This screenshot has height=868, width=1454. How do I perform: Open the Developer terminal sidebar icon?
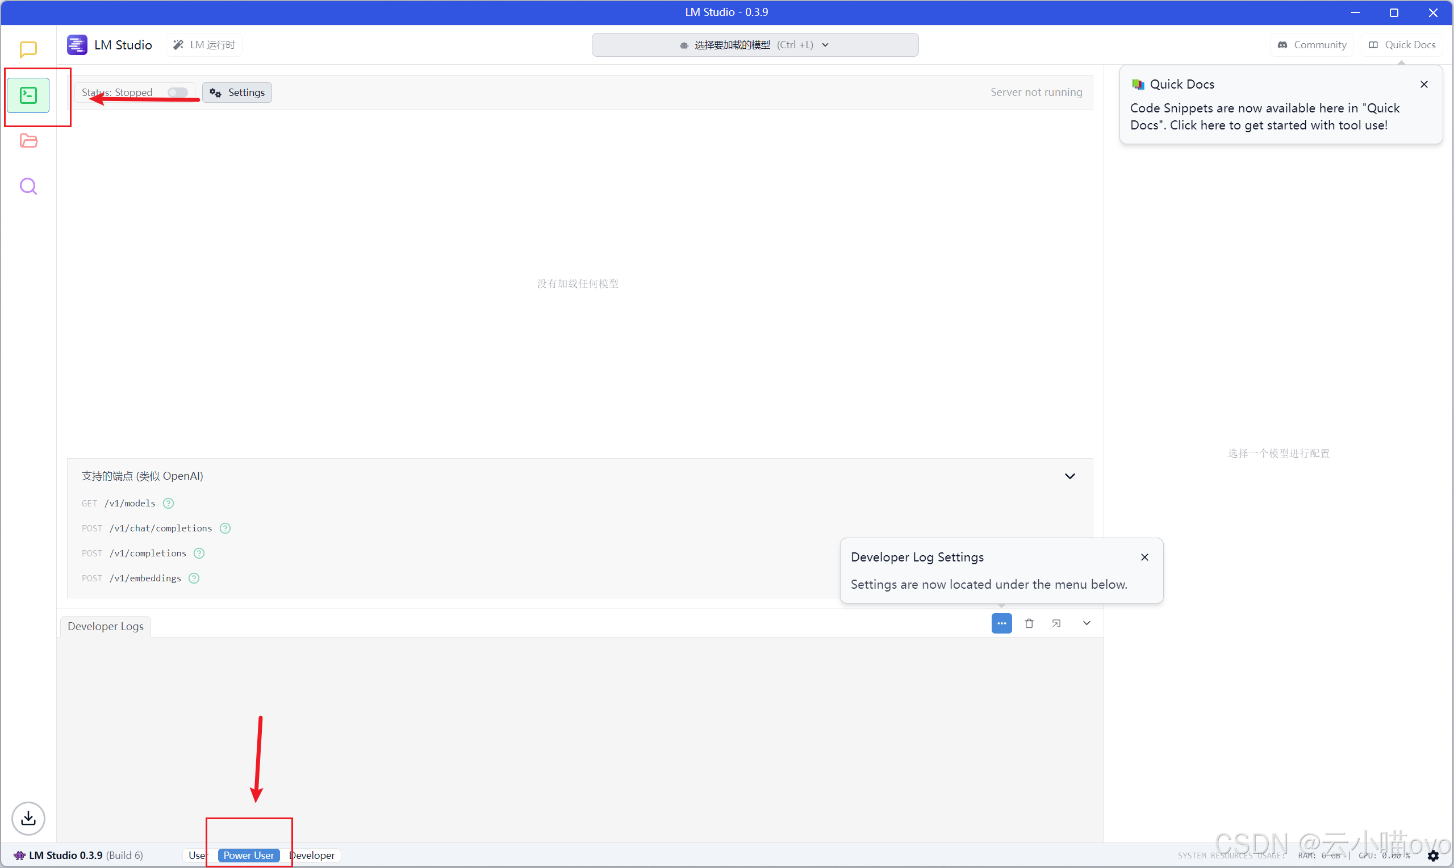coord(28,95)
